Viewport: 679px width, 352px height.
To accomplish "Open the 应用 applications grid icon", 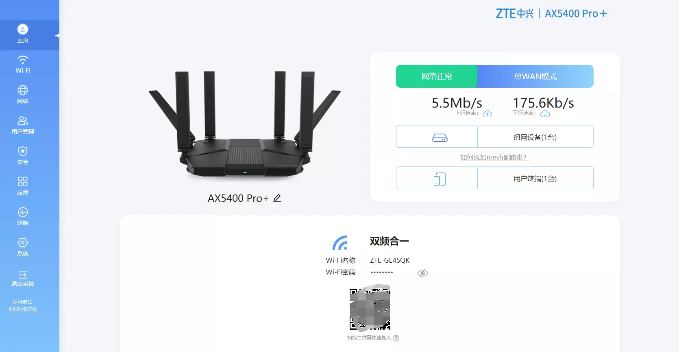I will point(23,181).
